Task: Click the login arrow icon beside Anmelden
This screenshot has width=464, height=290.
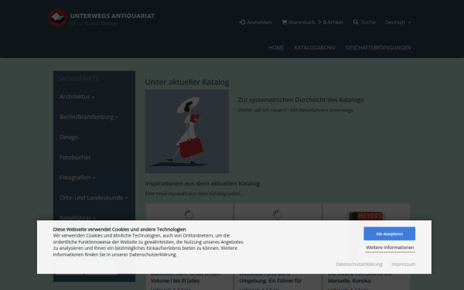Action: 242,22
